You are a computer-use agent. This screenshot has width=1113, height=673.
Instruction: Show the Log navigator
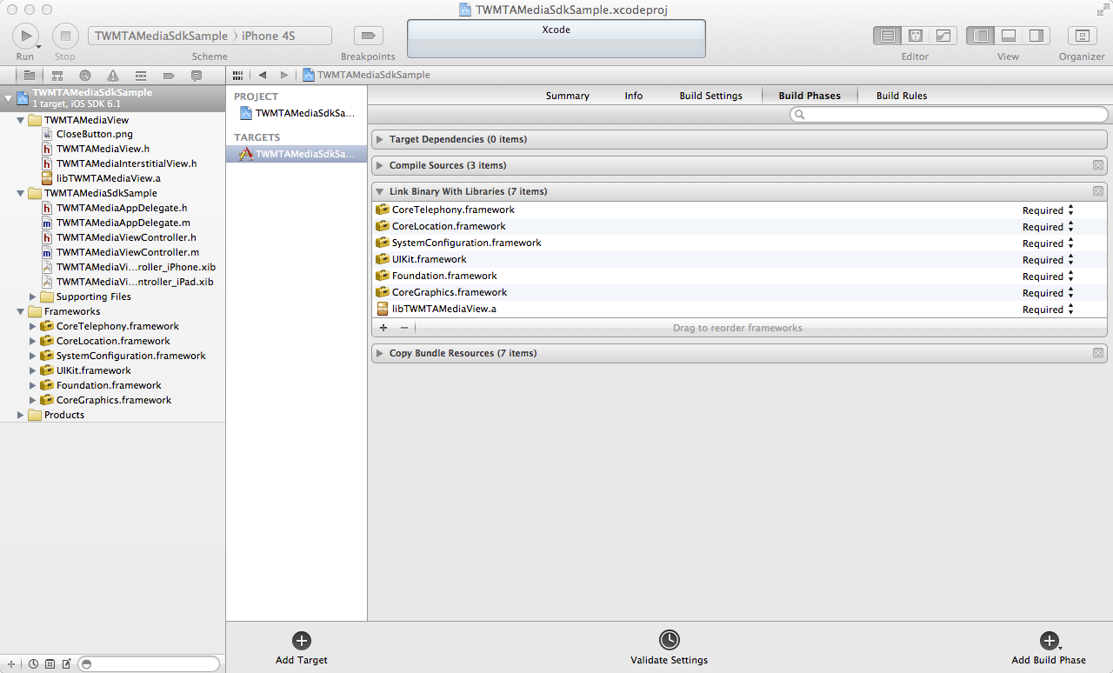click(197, 76)
